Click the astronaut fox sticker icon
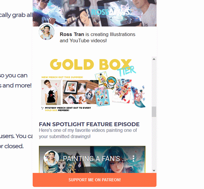 [x=111, y=83]
